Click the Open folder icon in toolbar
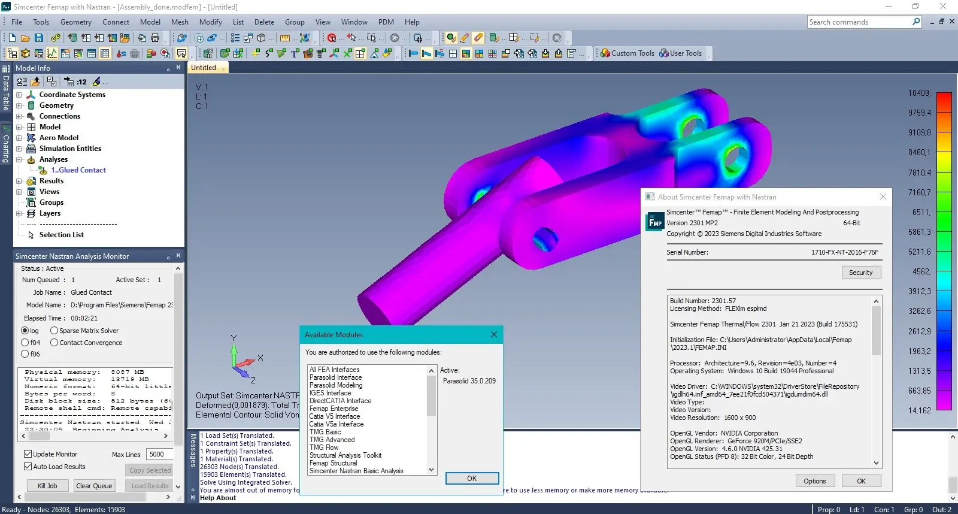 coord(25,38)
